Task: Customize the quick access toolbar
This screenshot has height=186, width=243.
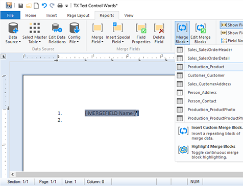Action: (x=66, y=6)
